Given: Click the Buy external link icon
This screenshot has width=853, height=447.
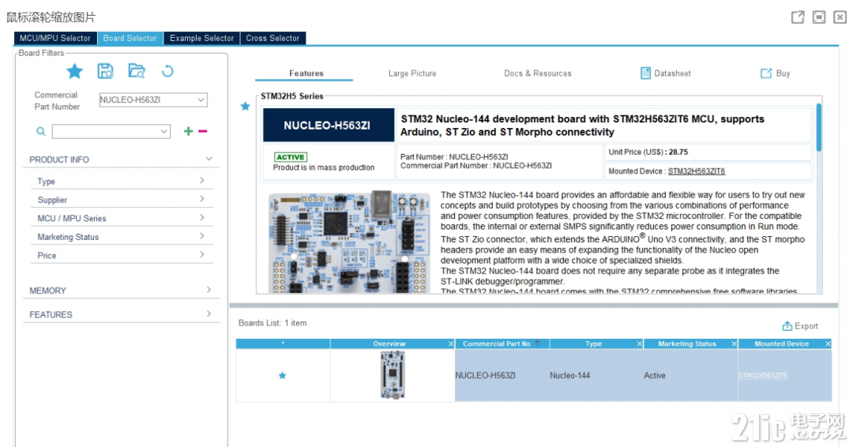Looking at the screenshot, I should click(766, 73).
